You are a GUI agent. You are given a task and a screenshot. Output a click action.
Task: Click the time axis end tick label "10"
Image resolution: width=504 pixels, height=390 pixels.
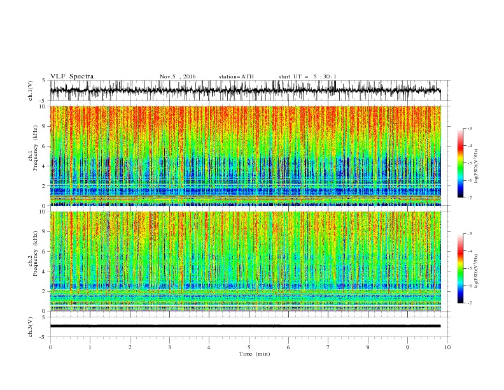447,347
